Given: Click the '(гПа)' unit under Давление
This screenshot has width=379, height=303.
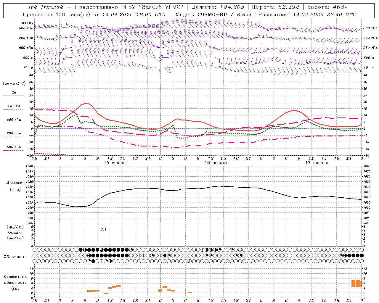Looking at the screenshot, I should (15, 190).
